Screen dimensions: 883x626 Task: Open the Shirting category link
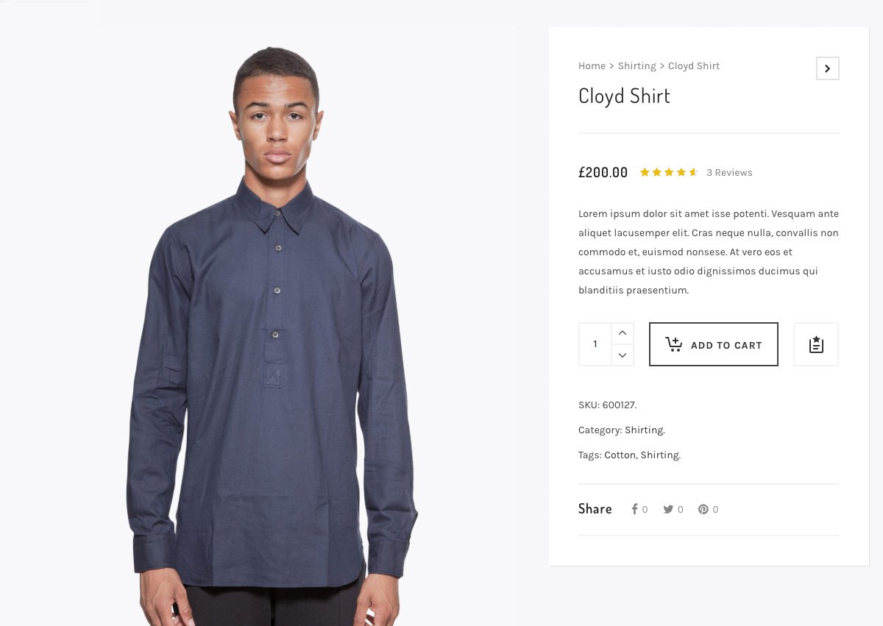(x=644, y=430)
